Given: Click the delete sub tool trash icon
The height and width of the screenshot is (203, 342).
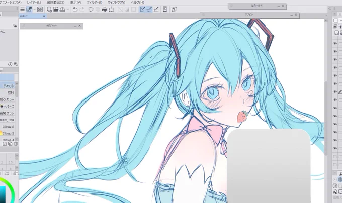Looking at the screenshot, I should pos(16,144).
